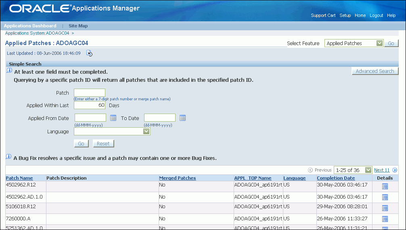The width and height of the screenshot is (406, 230).
Task: Click Last Updated timestamp text
Action: [44, 53]
